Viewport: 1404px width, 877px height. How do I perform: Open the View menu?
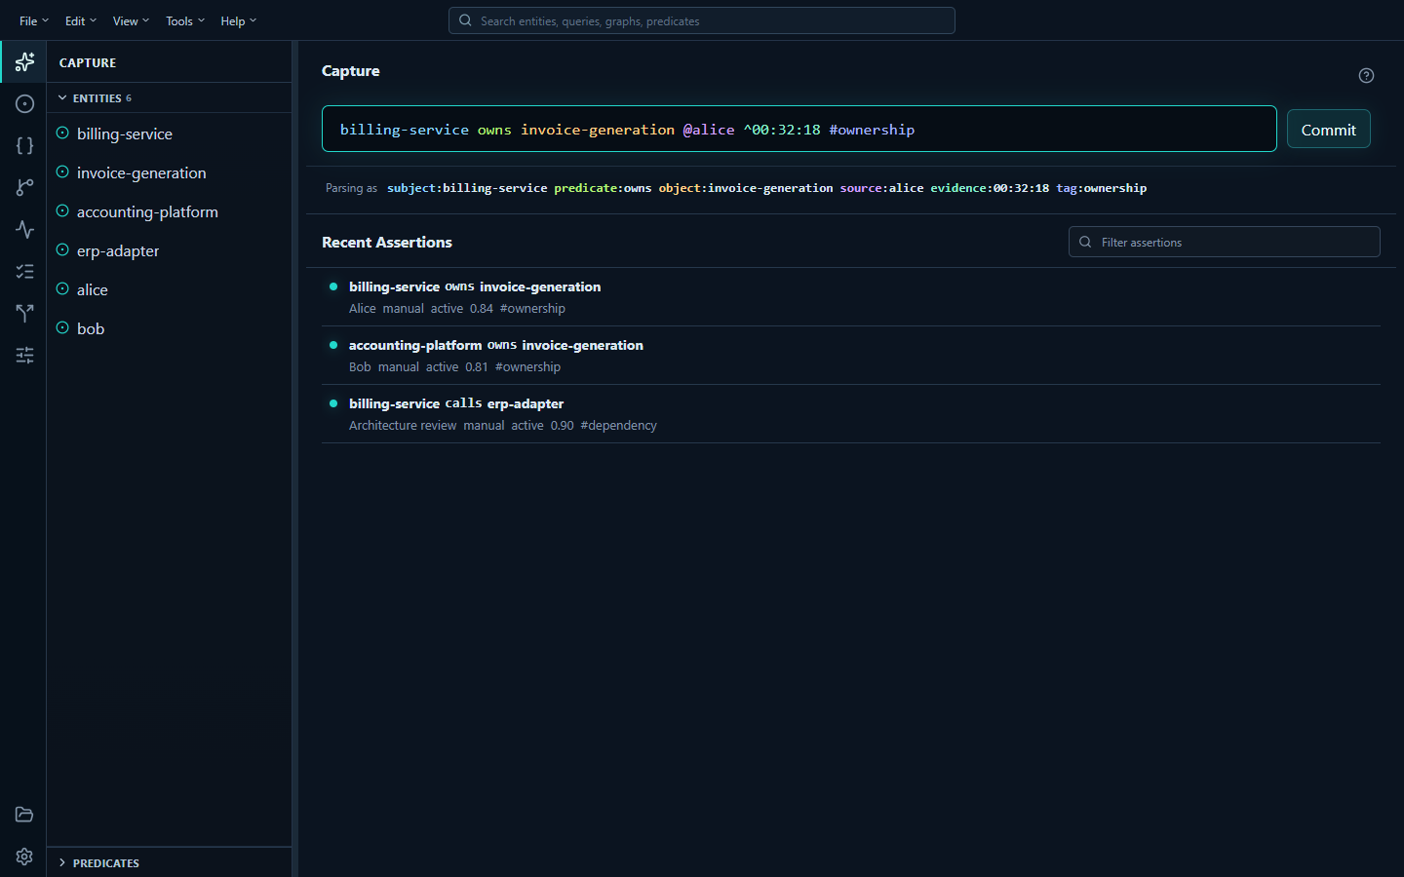click(131, 20)
